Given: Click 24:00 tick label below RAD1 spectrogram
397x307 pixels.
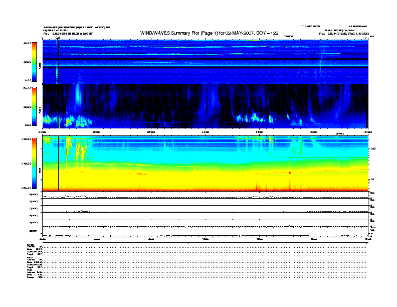Looking at the screenshot, I should pos(368,132).
